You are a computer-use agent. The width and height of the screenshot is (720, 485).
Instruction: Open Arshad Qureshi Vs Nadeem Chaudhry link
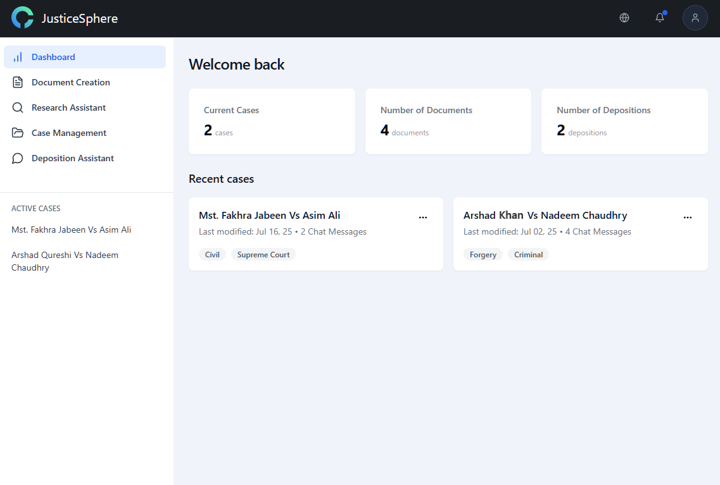click(65, 261)
